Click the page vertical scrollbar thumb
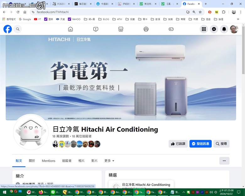245x196 pixels. point(243,50)
